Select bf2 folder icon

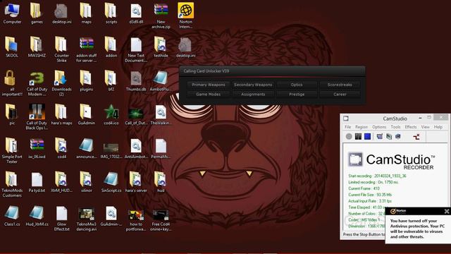click(x=111, y=81)
